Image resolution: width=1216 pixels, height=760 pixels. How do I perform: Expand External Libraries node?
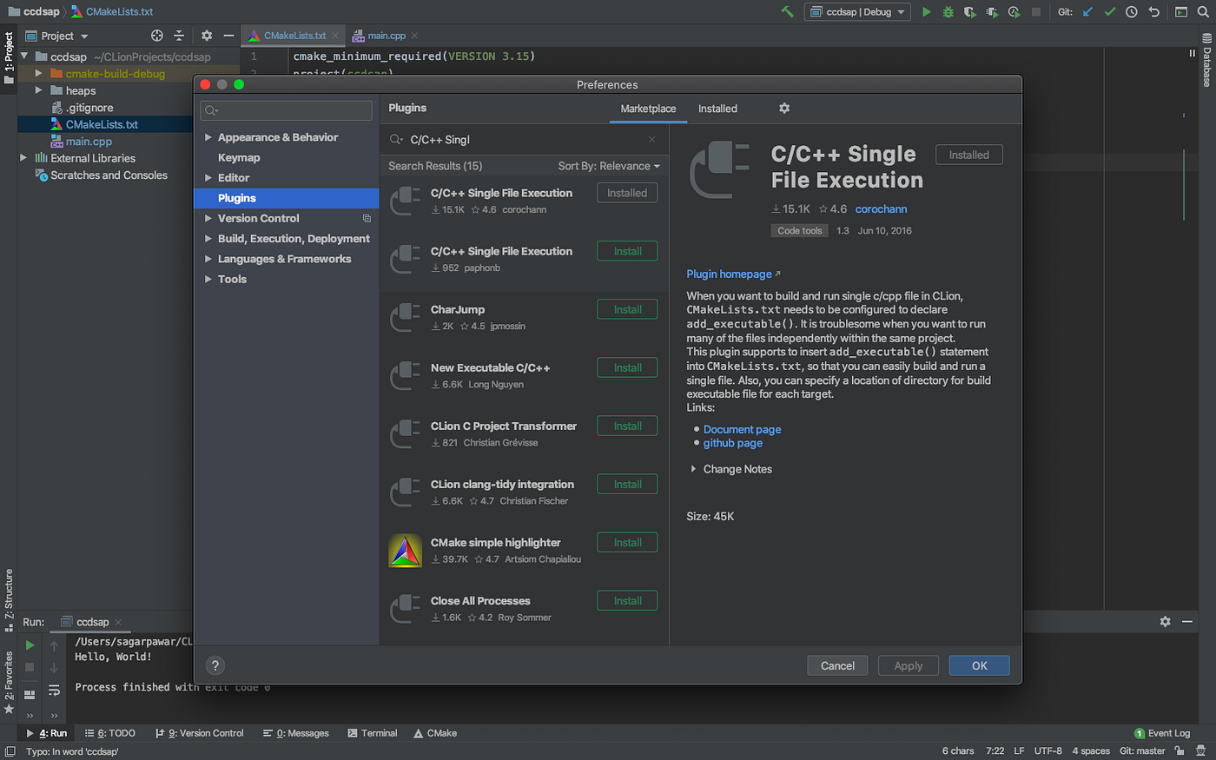click(23, 158)
